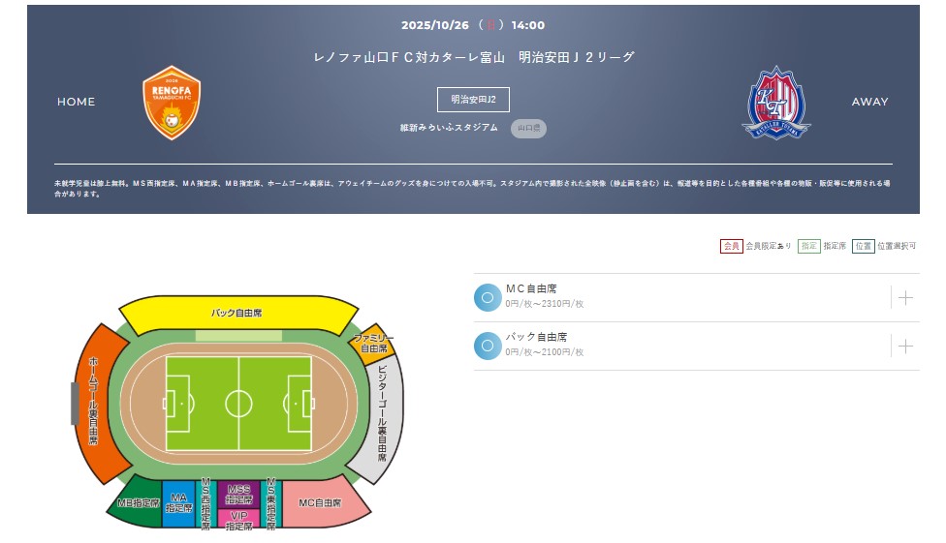The height and width of the screenshot is (543, 946).
Task: Select the purple MSS指定席 block
Action: [x=237, y=495]
